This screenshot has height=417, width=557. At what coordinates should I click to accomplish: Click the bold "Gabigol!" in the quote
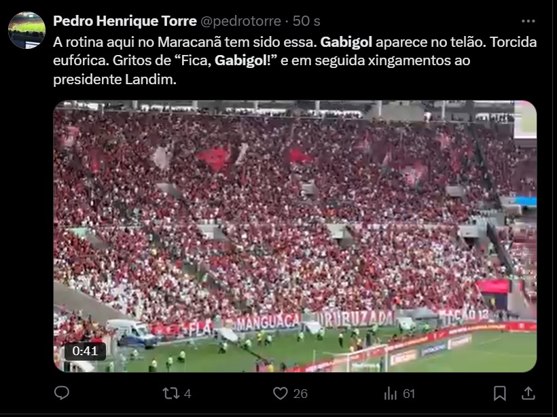click(243, 60)
